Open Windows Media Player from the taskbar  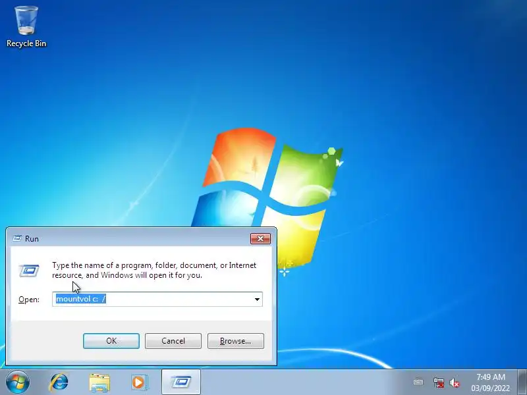(139, 382)
